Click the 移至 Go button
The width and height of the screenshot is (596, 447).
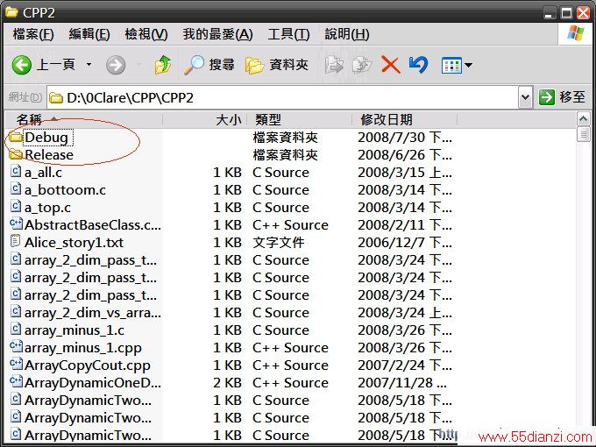(x=562, y=97)
